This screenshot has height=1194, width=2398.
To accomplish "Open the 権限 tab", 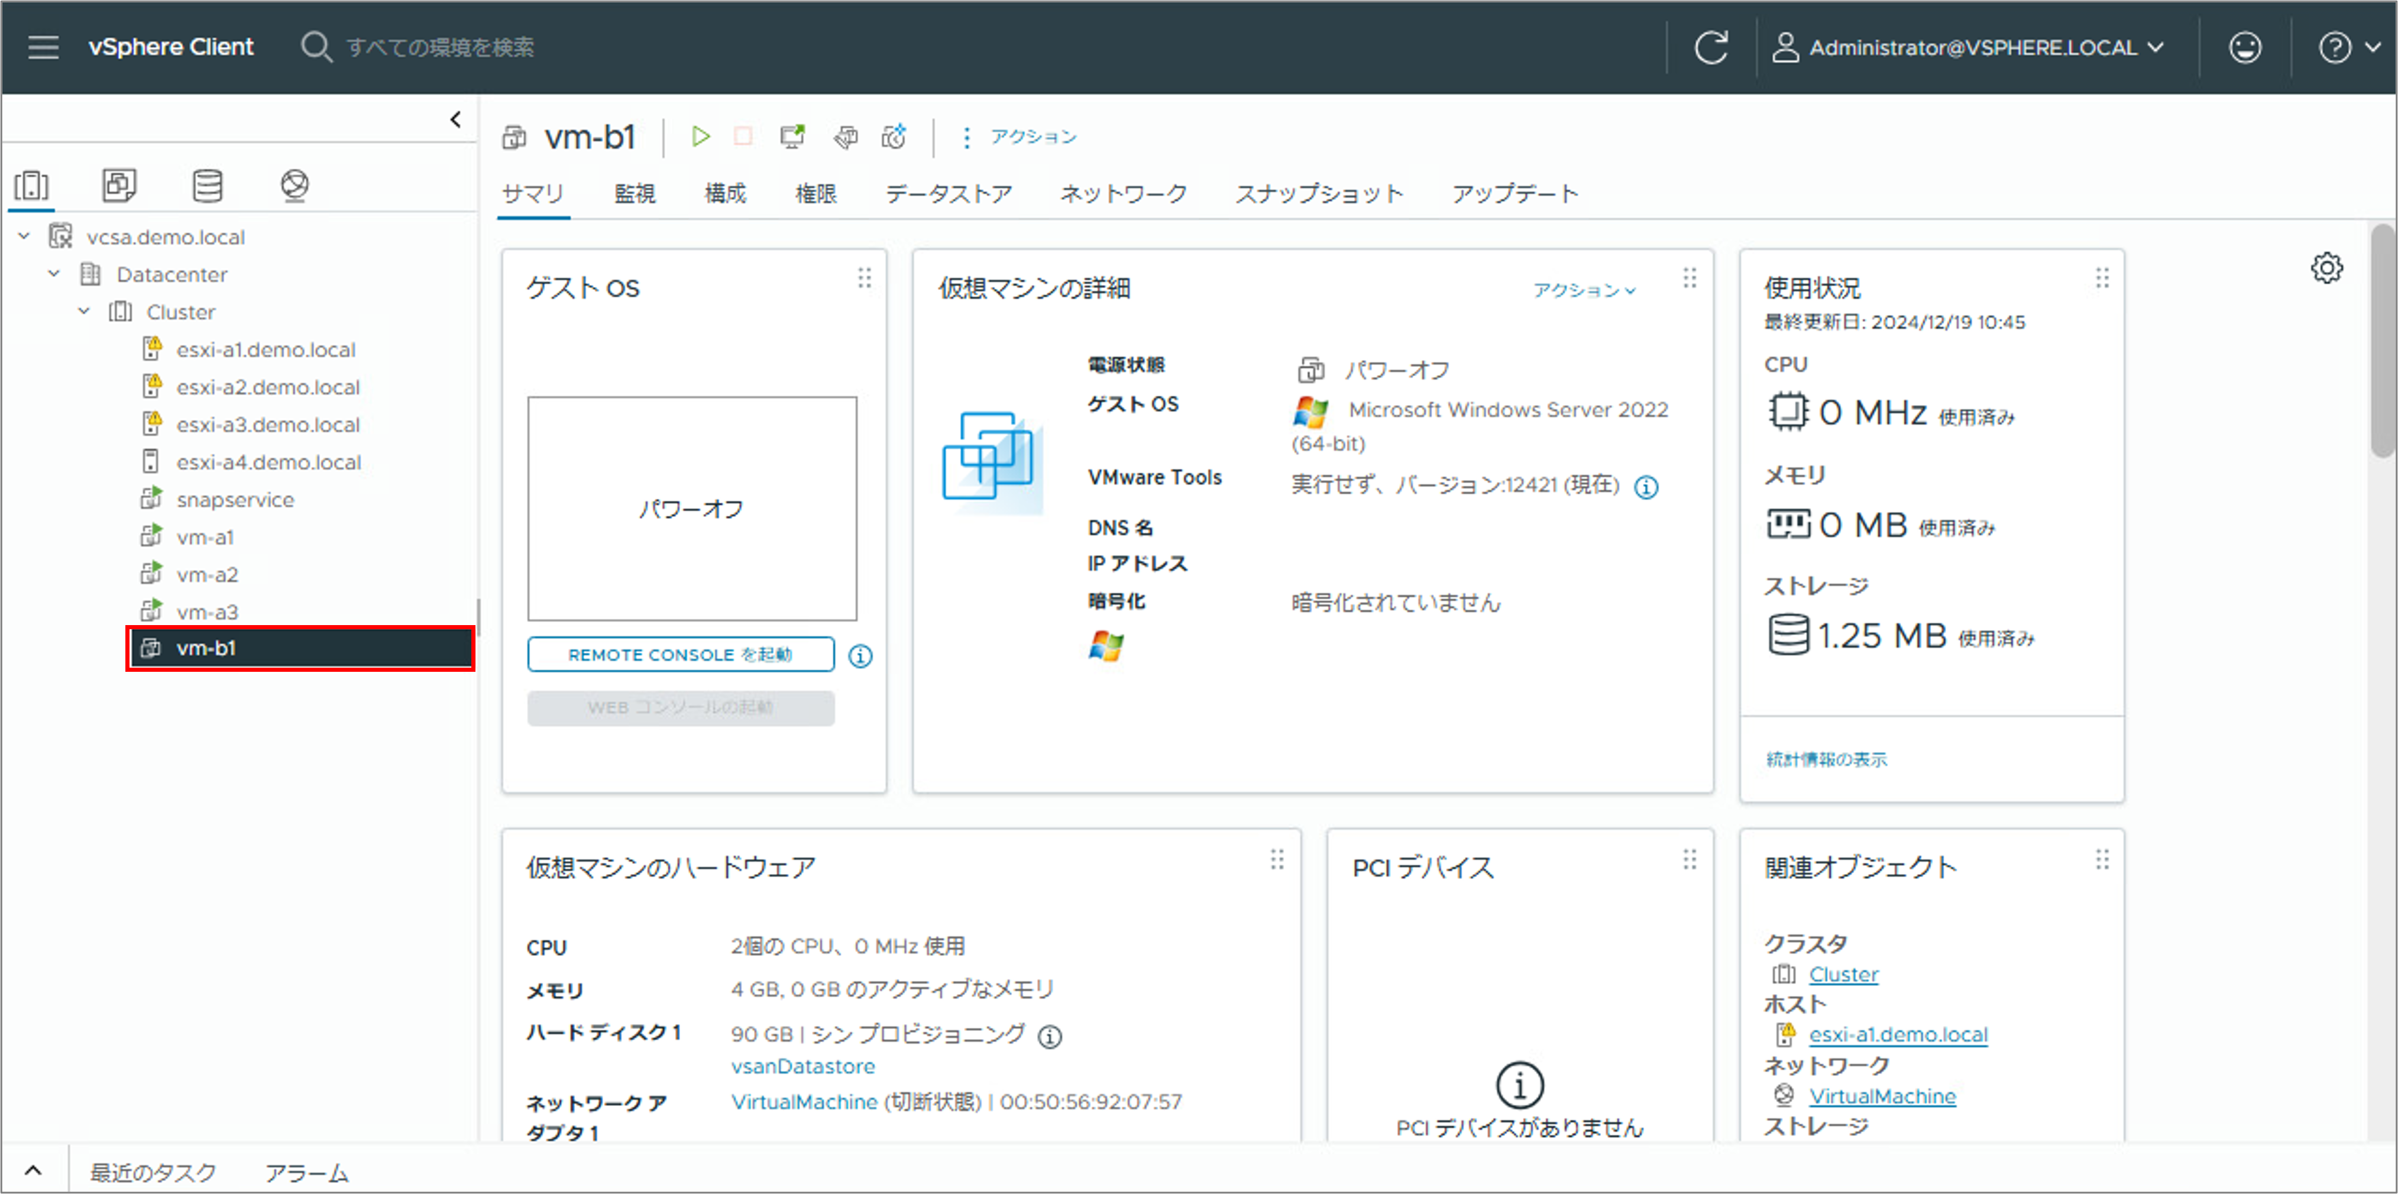I will pyautogui.click(x=815, y=193).
